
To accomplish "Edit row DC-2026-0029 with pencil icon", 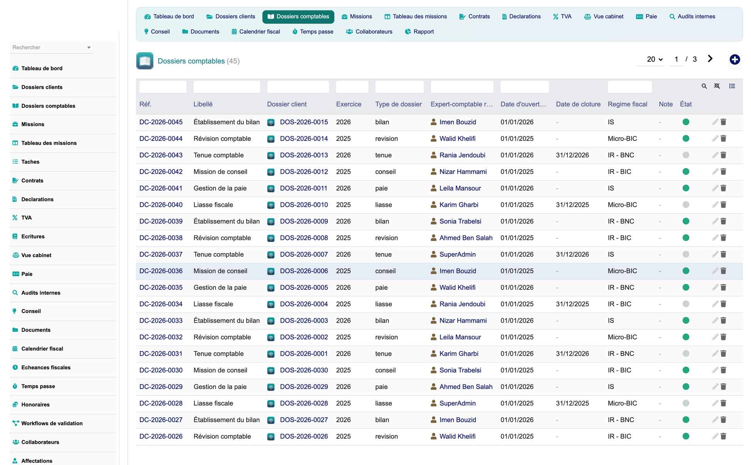I will (x=715, y=387).
